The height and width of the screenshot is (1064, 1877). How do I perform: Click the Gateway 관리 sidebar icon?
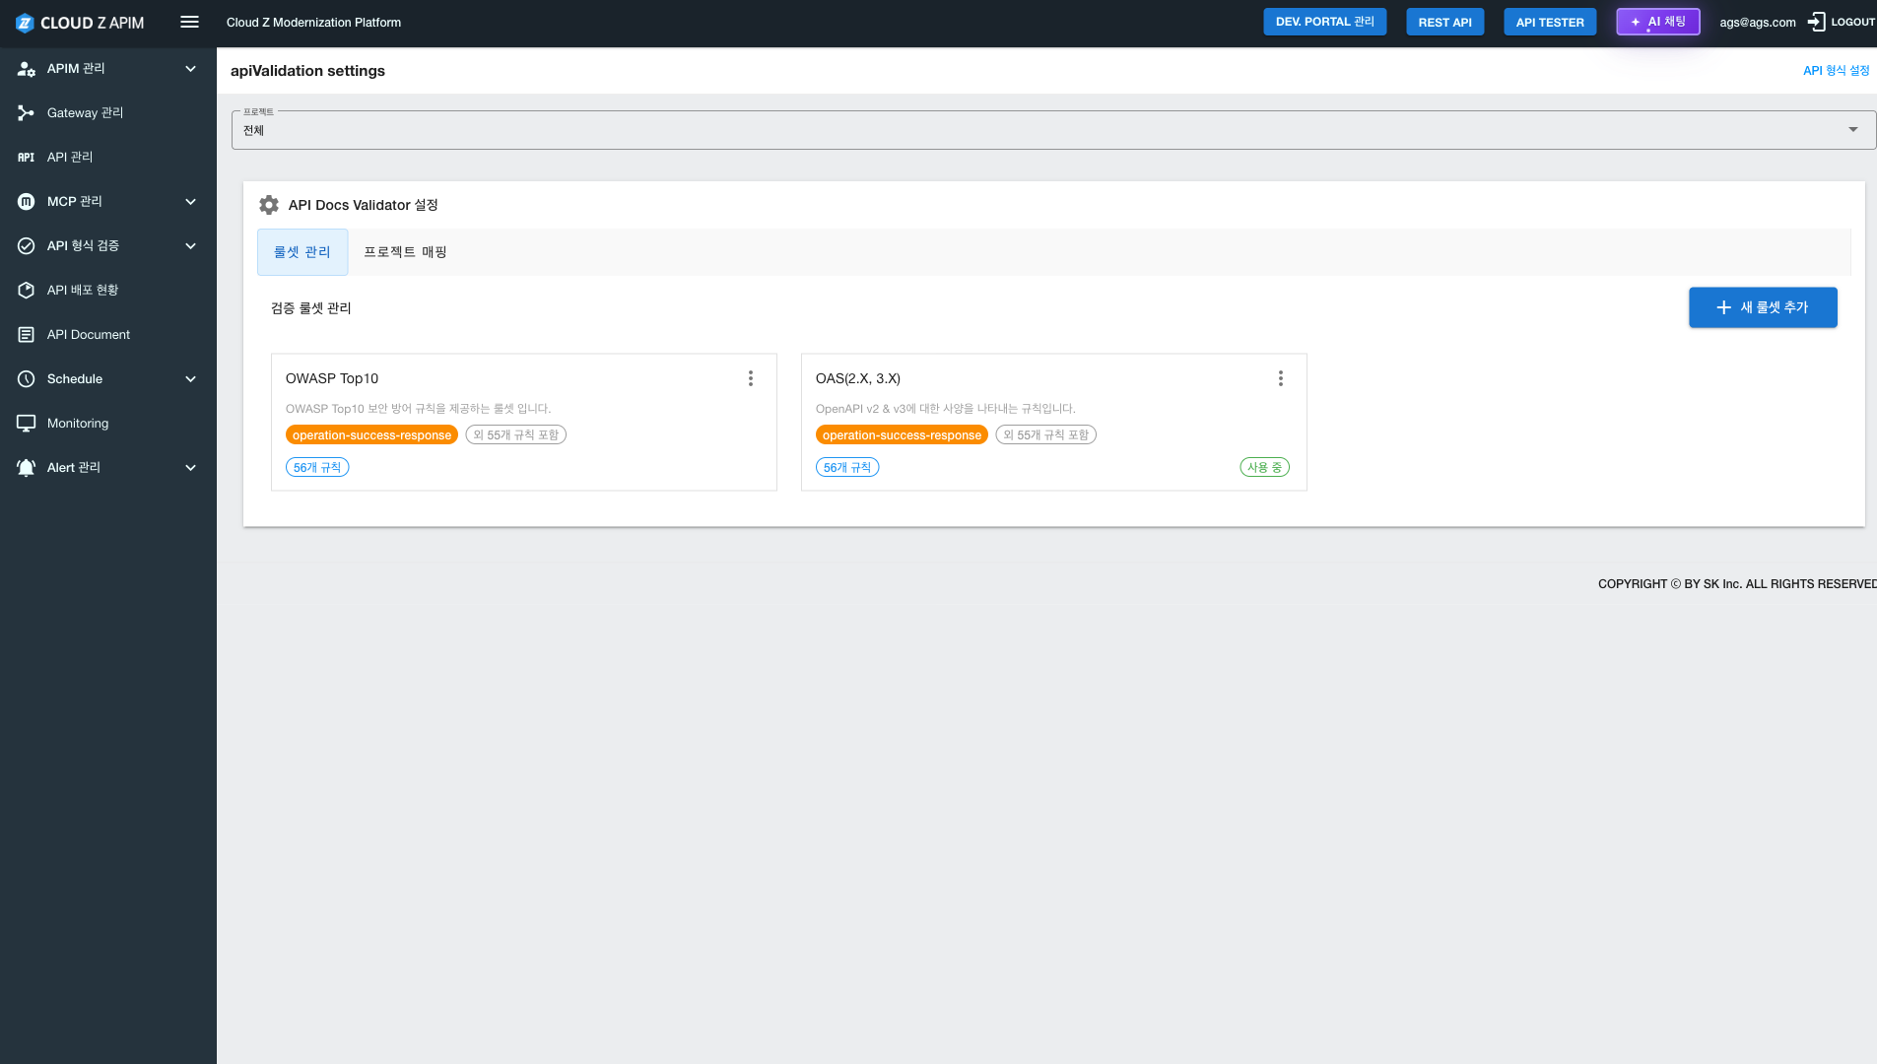pyautogui.click(x=27, y=113)
